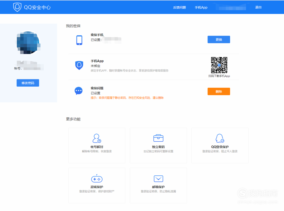
Task: Open the 帐号解封 card title
Action: (97, 147)
